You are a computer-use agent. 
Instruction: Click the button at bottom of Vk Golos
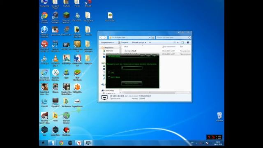coord(131,83)
